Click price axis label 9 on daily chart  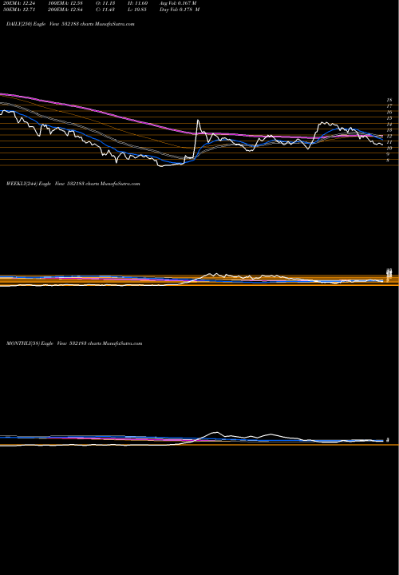(x=388, y=154)
